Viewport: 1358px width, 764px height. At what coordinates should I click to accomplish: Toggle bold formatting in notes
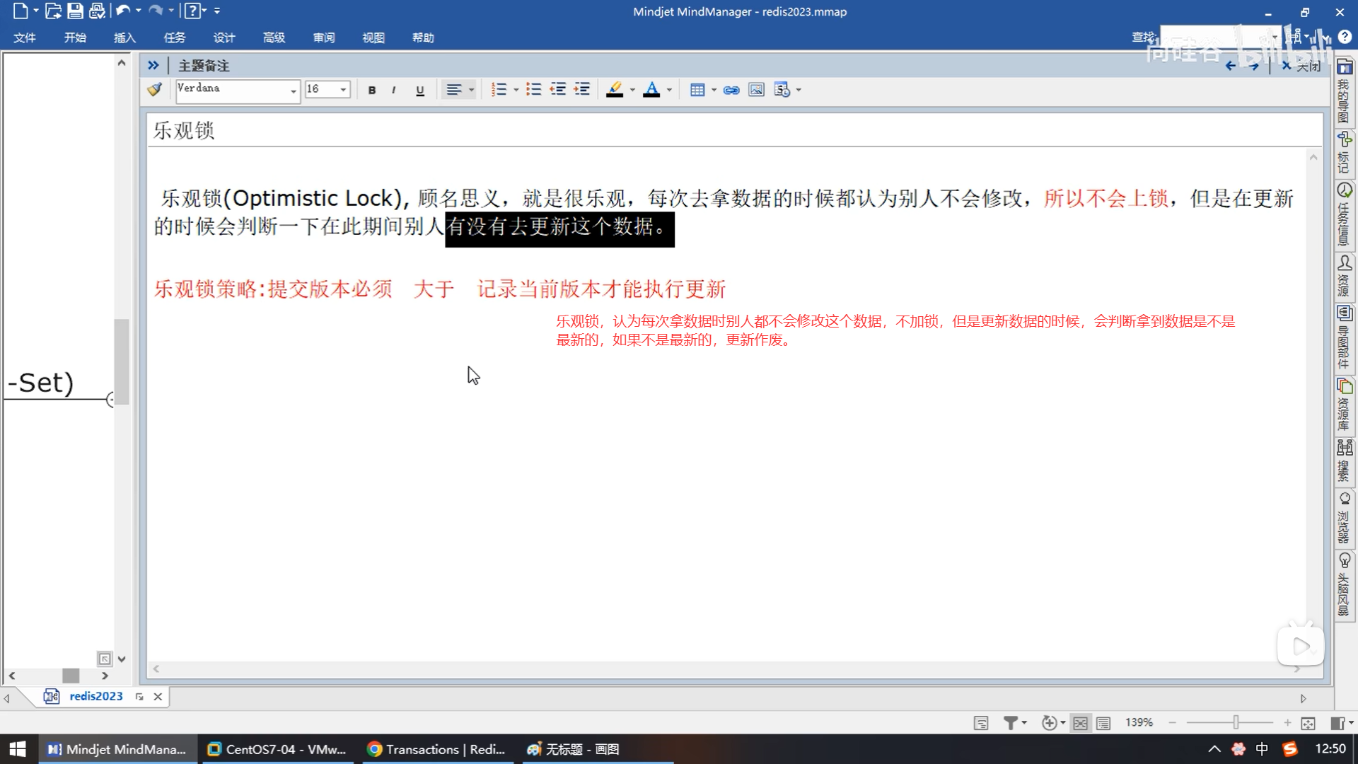[371, 90]
